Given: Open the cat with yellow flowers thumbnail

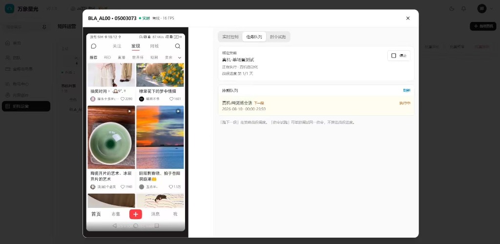Looking at the screenshot, I should click(160, 75).
